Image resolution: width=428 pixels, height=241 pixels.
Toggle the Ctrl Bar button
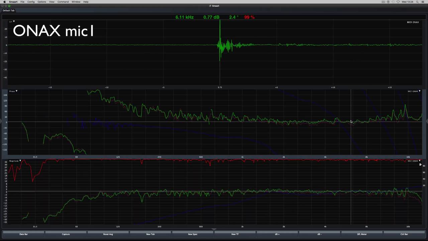404,234
